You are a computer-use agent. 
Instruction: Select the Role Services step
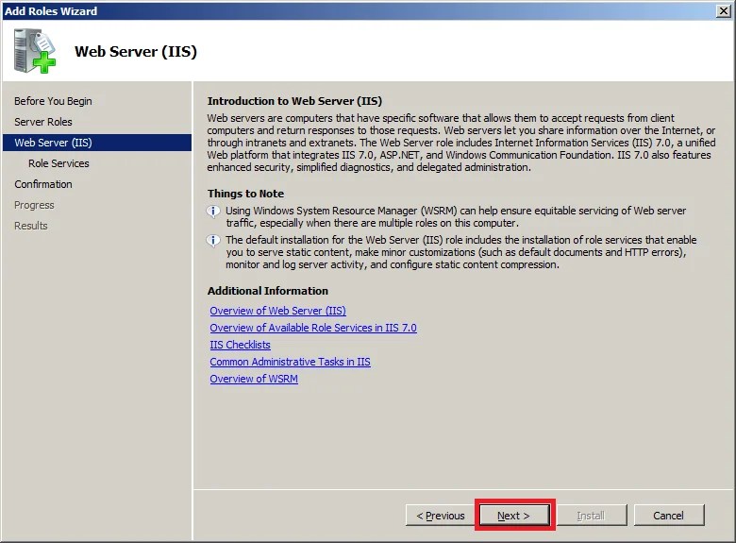(59, 163)
